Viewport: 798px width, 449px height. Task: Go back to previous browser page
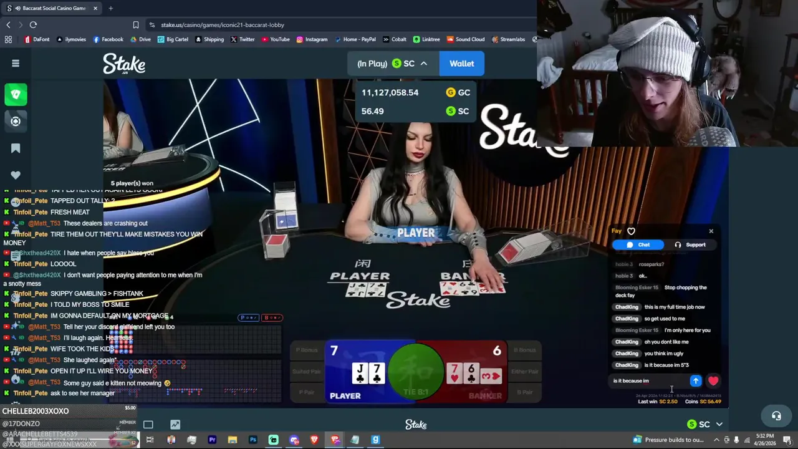[8, 25]
